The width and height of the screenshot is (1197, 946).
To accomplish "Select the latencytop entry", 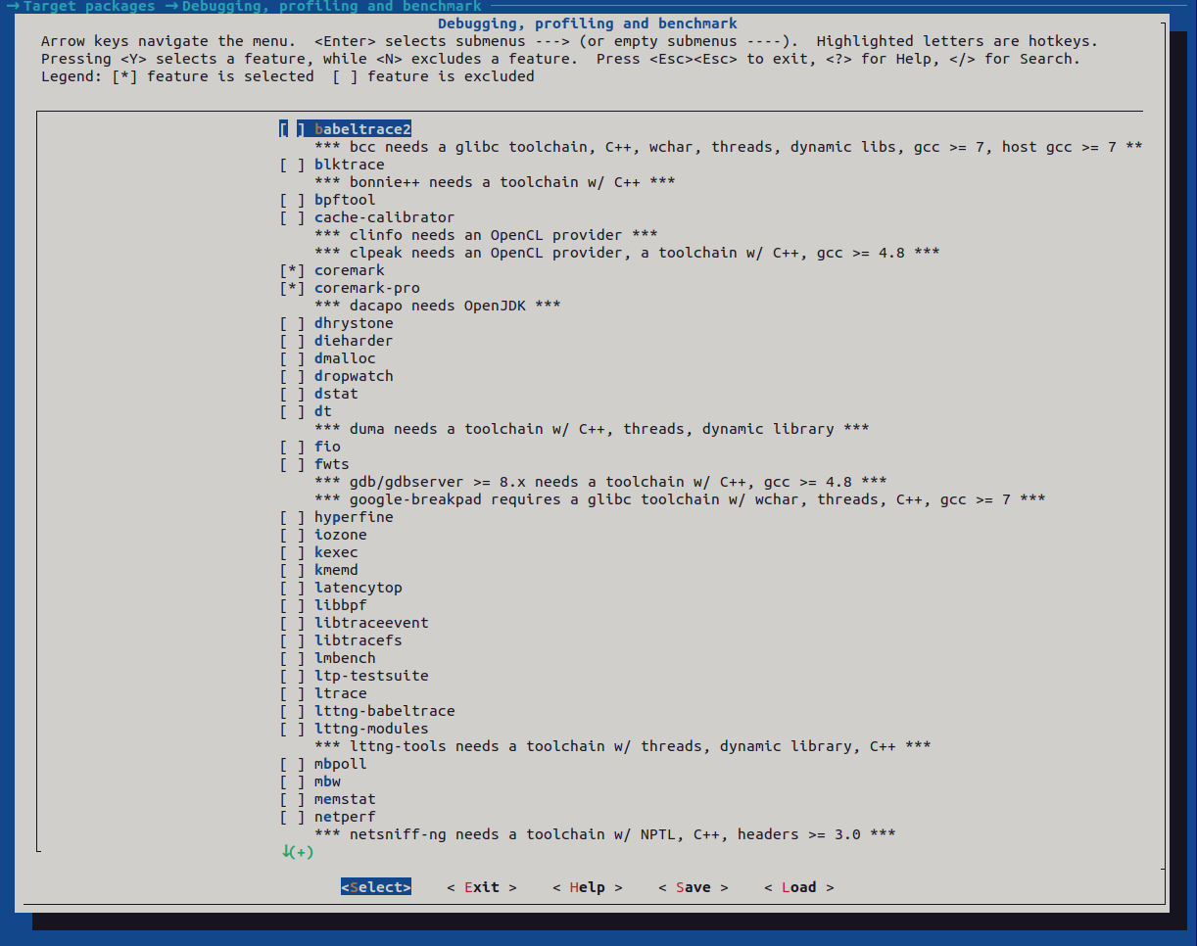I will pos(341,588).
